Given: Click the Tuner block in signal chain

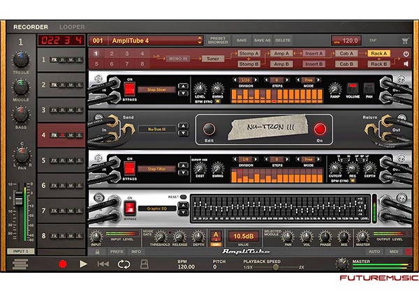Looking at the screenshot, I should coord(213,59).
